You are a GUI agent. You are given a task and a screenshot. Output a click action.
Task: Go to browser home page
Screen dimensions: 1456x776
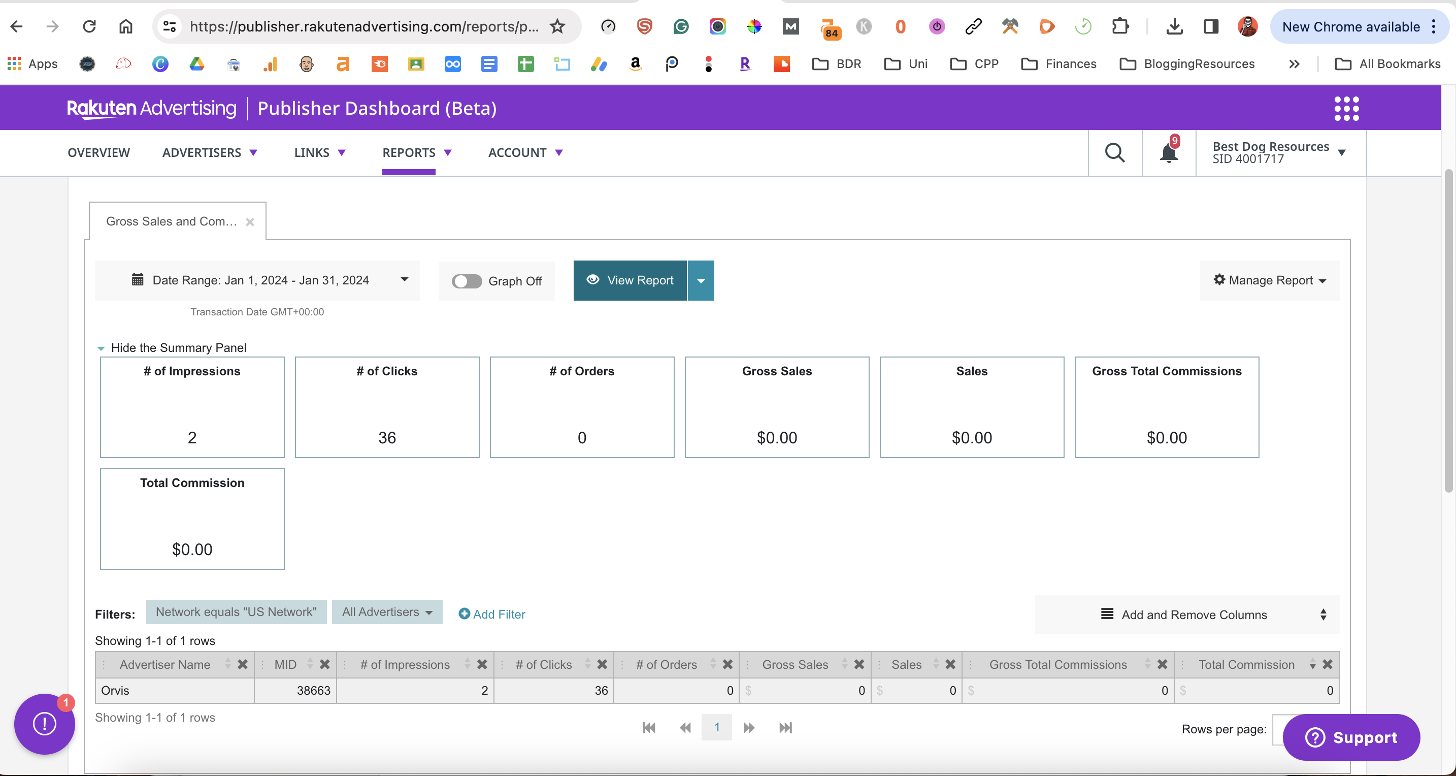pyautogui.click(x=125, y=26)
